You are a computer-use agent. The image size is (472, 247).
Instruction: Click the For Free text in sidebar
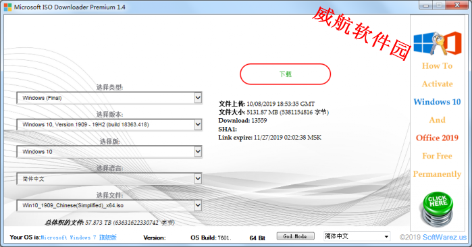click(x=437, y=156)
